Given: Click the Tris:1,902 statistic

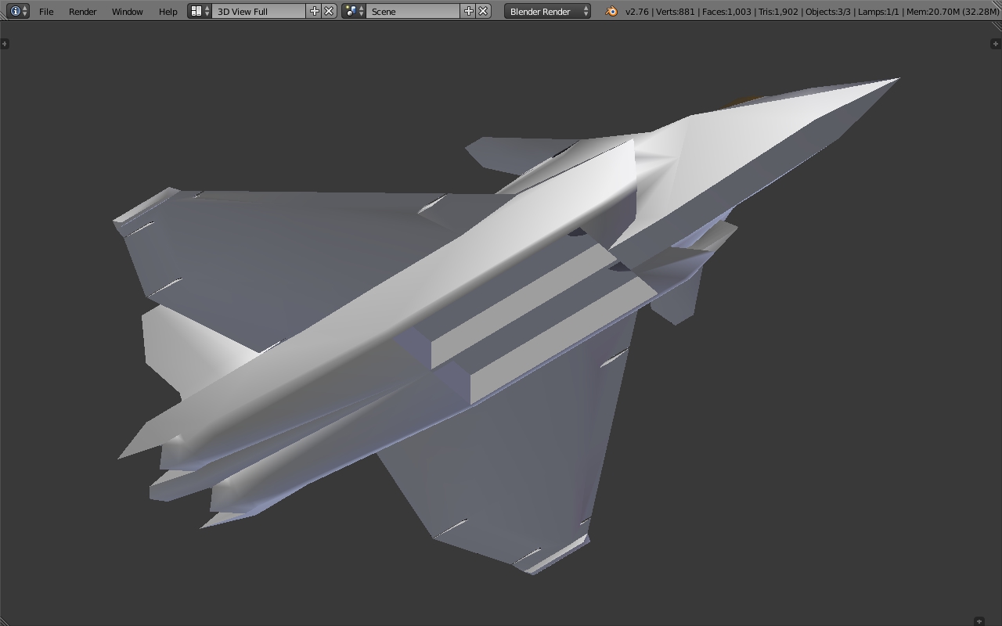Looking at the screenshot, I should tap(778, 12).
